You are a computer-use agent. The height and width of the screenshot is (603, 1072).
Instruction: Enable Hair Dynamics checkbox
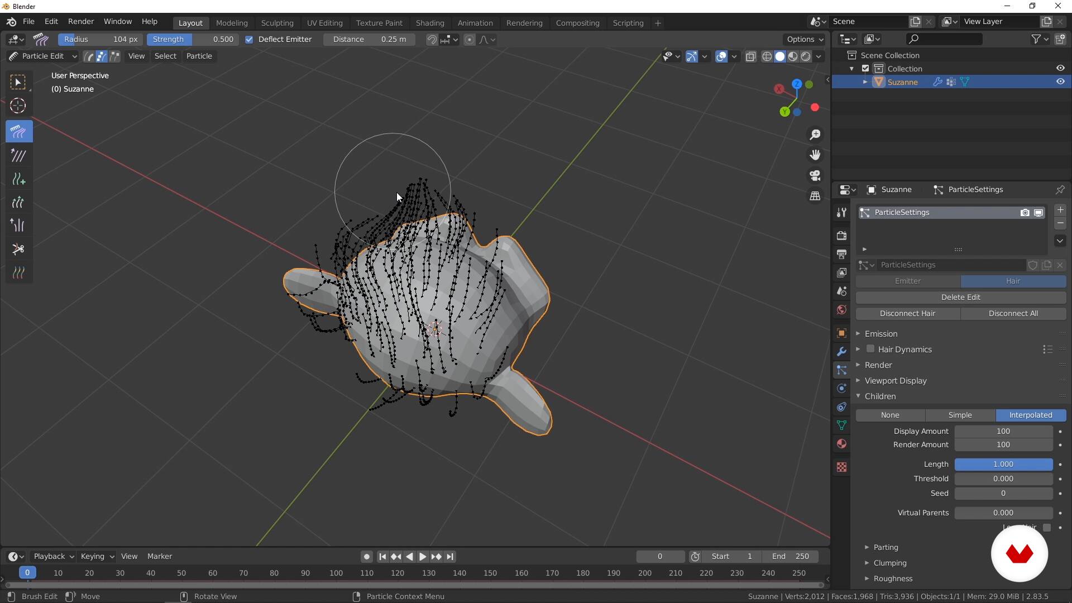tap(870, 349)
